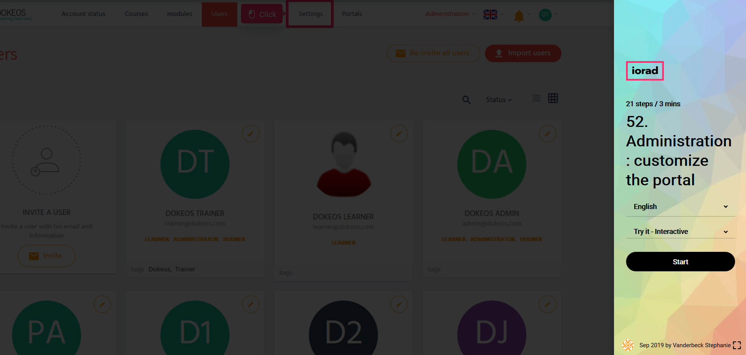Open the English language dropdown
This screenshot has height=355, width=746.
(680, 207)
